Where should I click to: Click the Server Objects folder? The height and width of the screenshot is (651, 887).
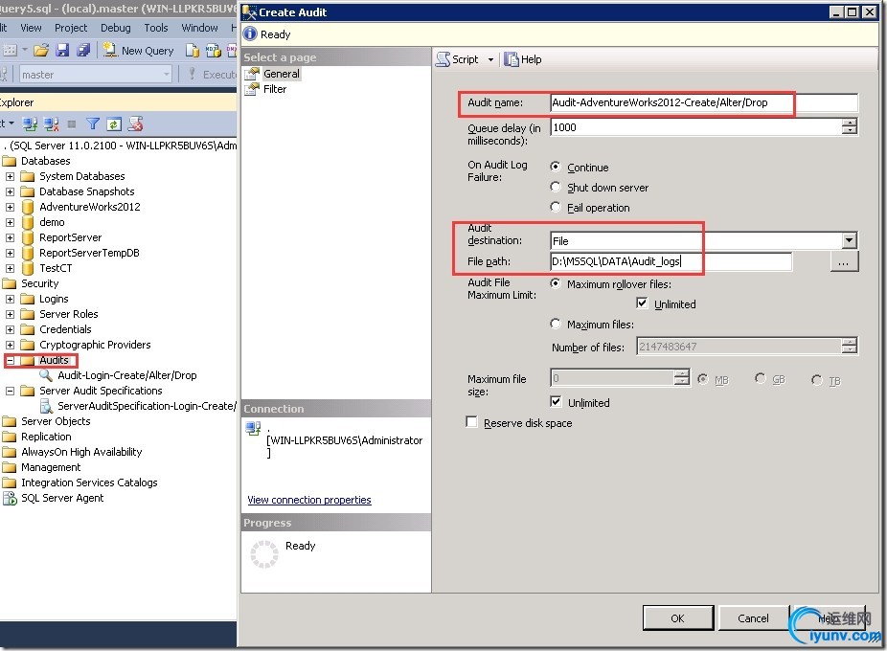tap(56, 421)
